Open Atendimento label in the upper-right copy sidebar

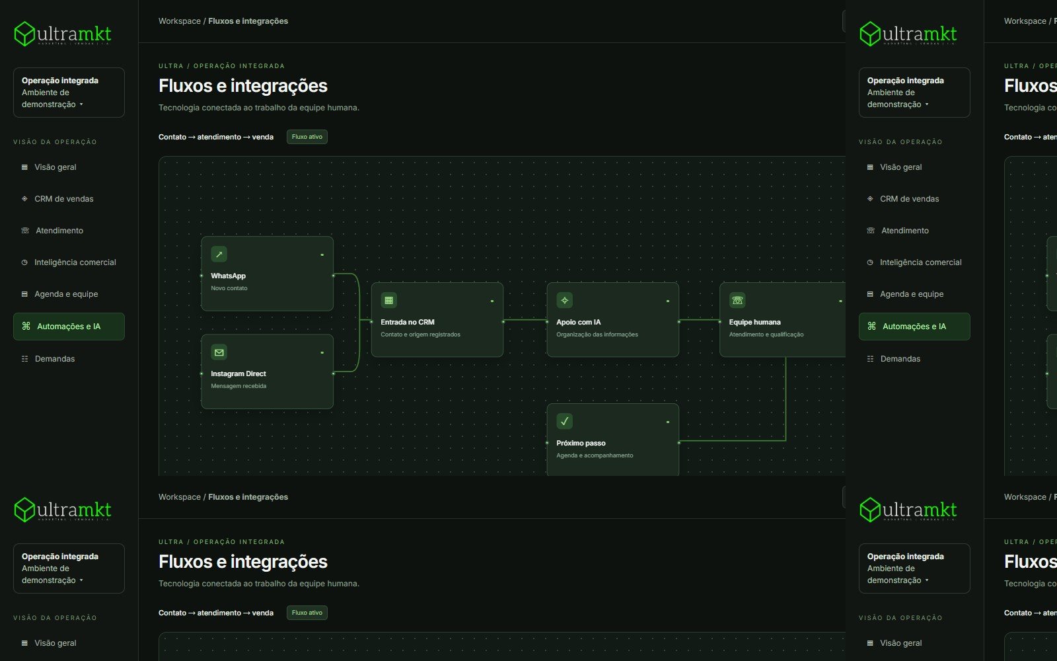tap(905, 231)
